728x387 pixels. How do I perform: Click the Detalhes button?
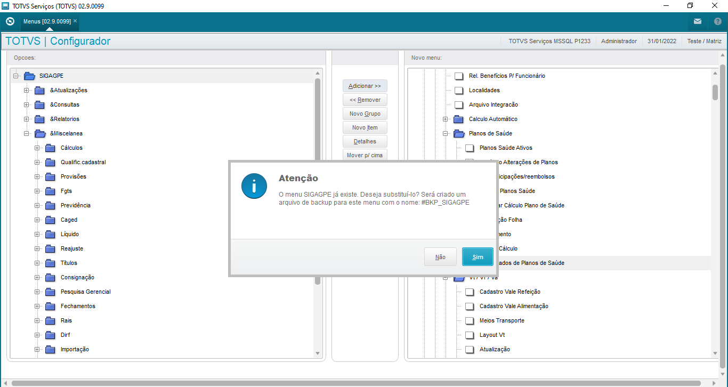point(365,141)
